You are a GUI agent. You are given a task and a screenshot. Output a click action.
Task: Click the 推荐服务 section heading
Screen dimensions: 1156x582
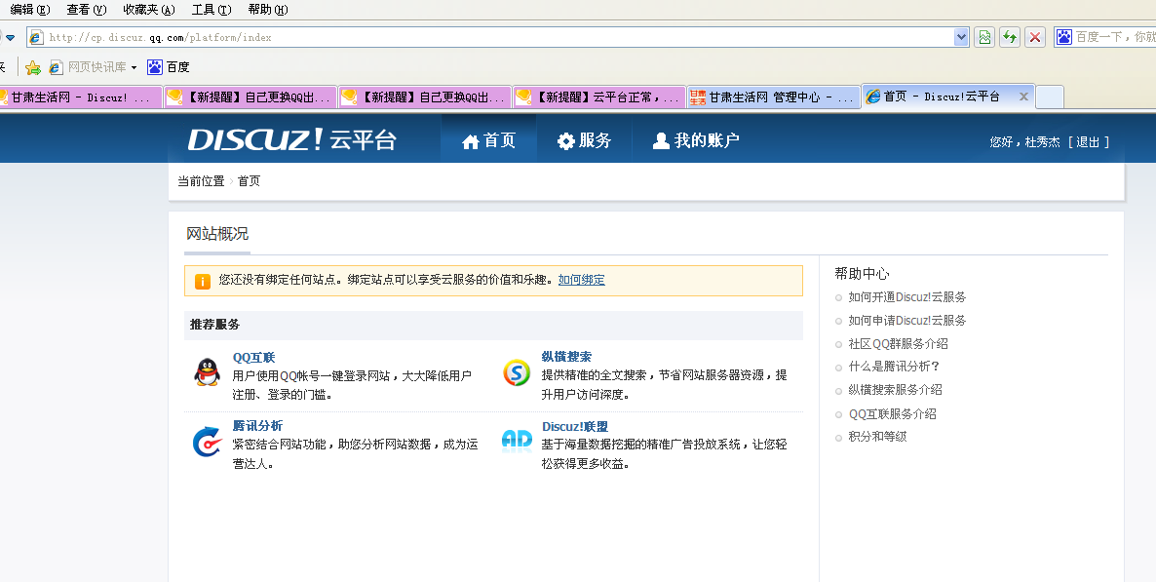point(214,325)
